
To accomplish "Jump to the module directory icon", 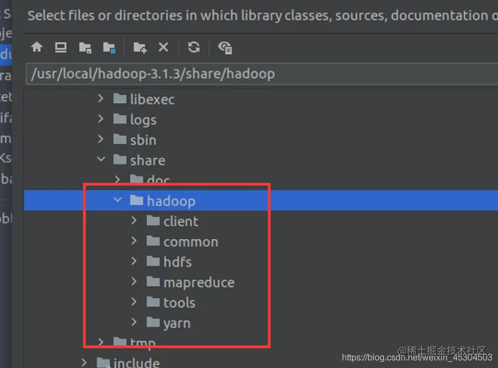I will tap(109, 48).
